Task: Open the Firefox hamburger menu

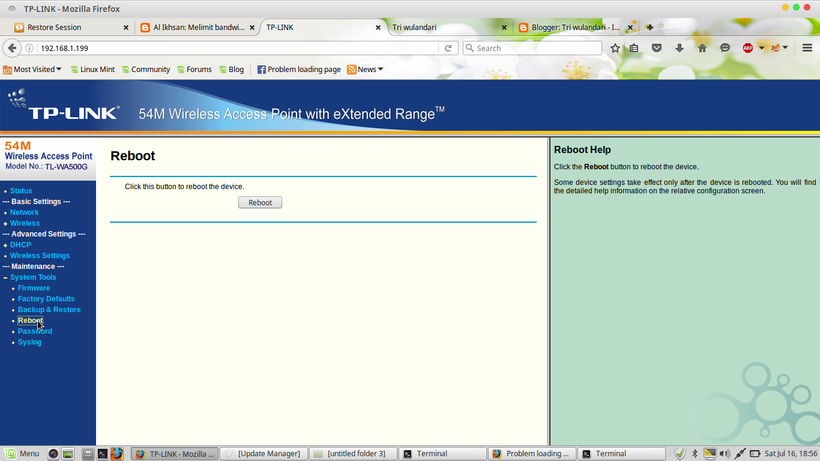Action: coord(807,48)
